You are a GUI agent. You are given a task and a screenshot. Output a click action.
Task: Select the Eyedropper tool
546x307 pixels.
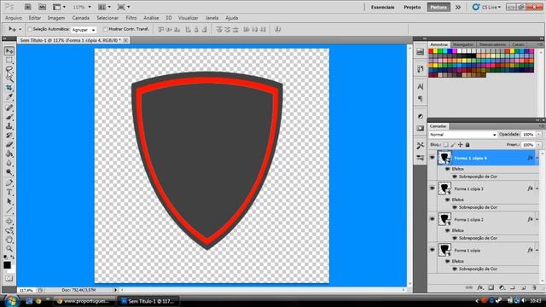pos(9,96)
